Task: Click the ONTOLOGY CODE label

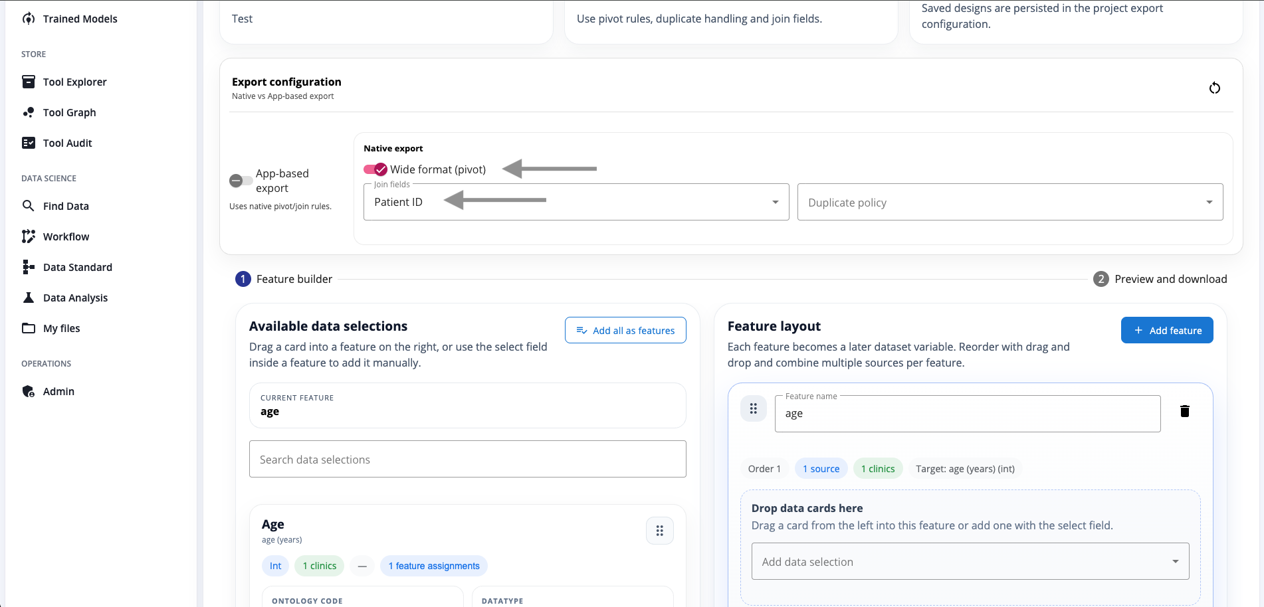Action: (307, 601)
